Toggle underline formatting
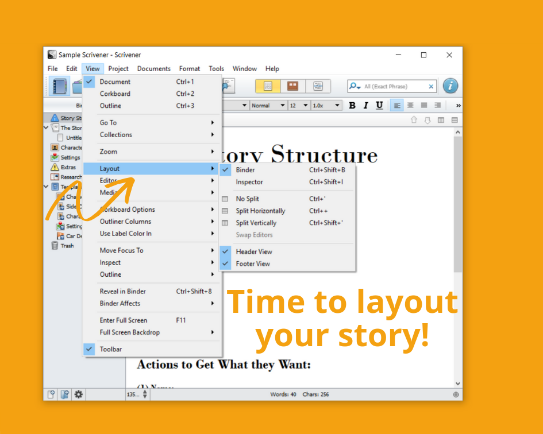 pos(379,105)
